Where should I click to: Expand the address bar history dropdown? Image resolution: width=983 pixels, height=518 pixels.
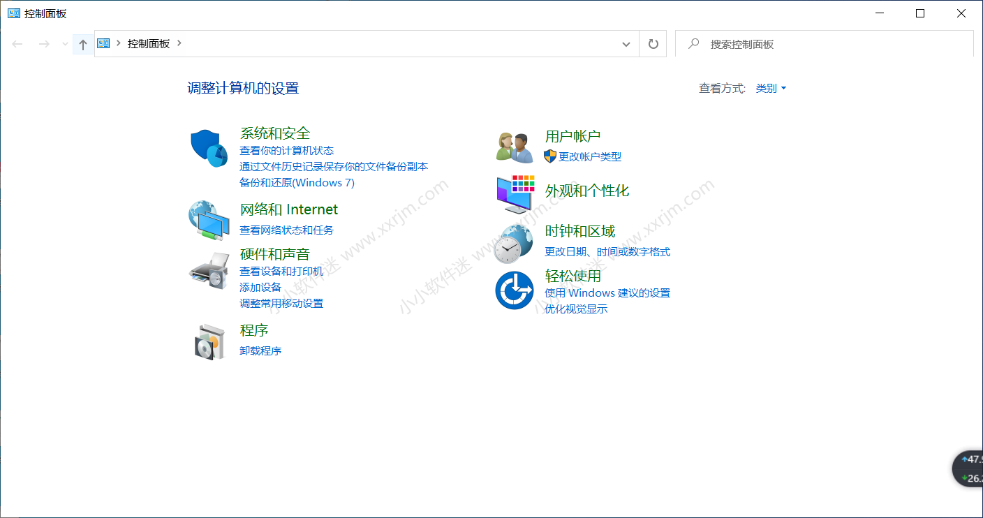coord(626,44)
